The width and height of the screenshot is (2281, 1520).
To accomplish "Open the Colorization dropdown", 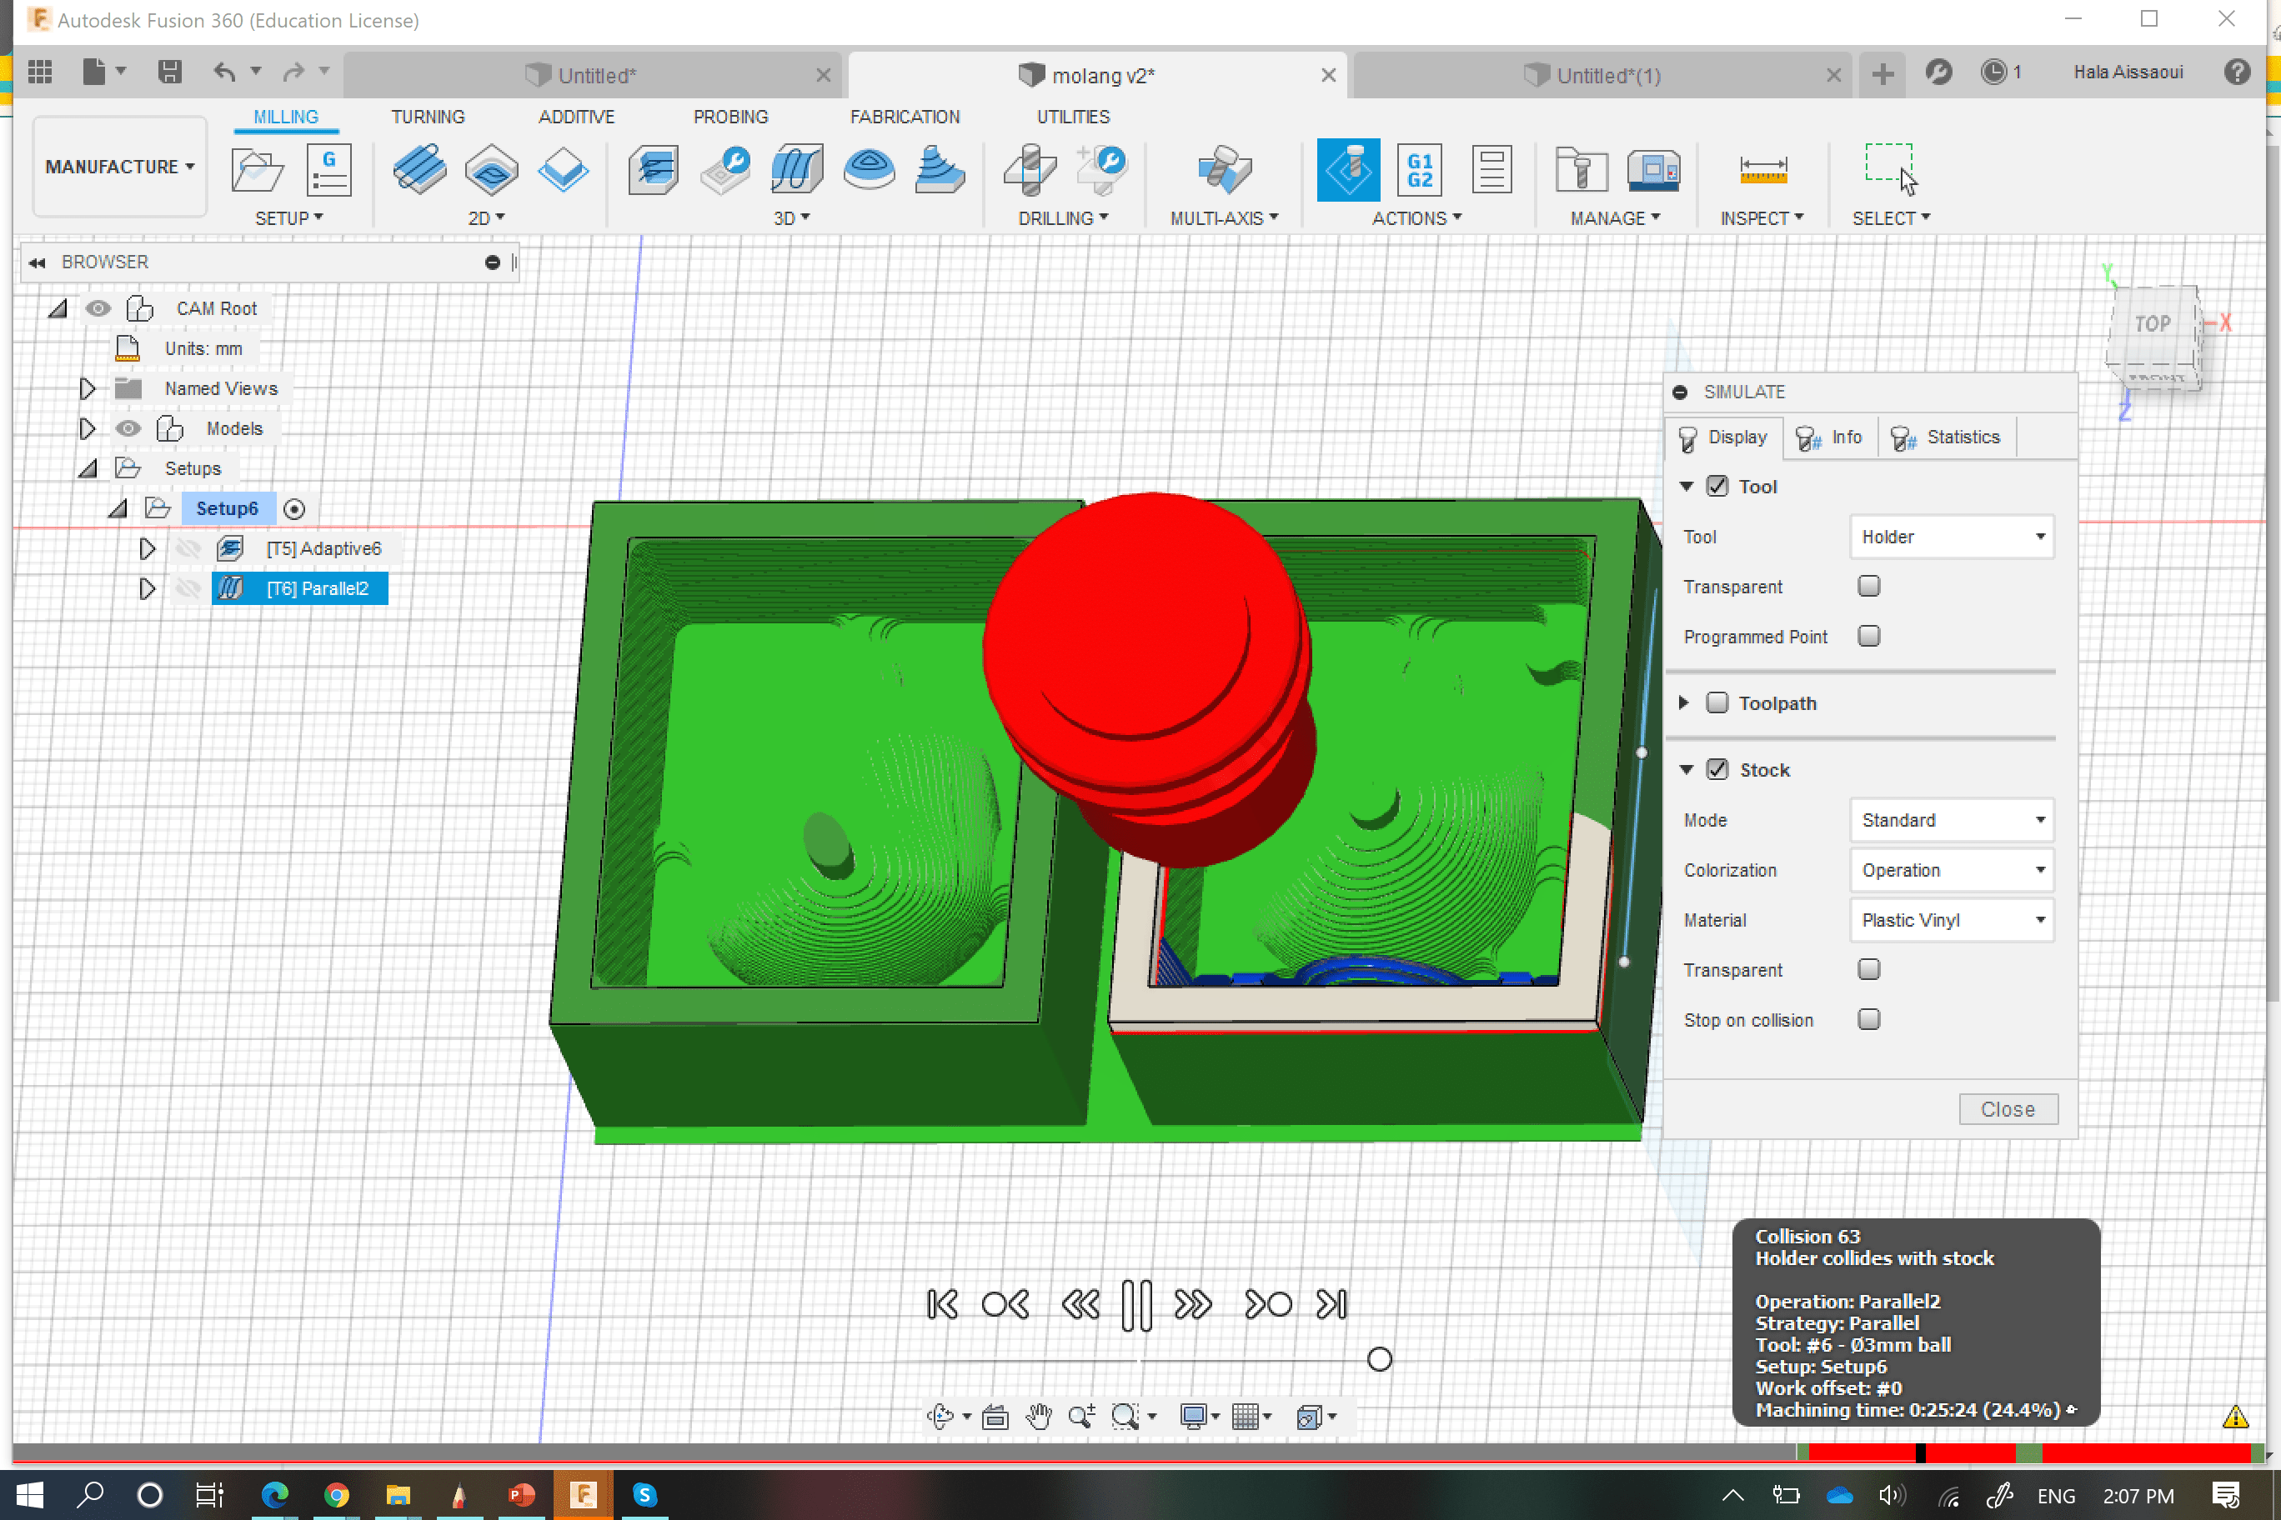I will [1951, 871].
